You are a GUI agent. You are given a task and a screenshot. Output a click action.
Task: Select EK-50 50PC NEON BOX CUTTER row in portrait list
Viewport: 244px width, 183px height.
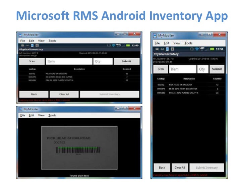189,89
